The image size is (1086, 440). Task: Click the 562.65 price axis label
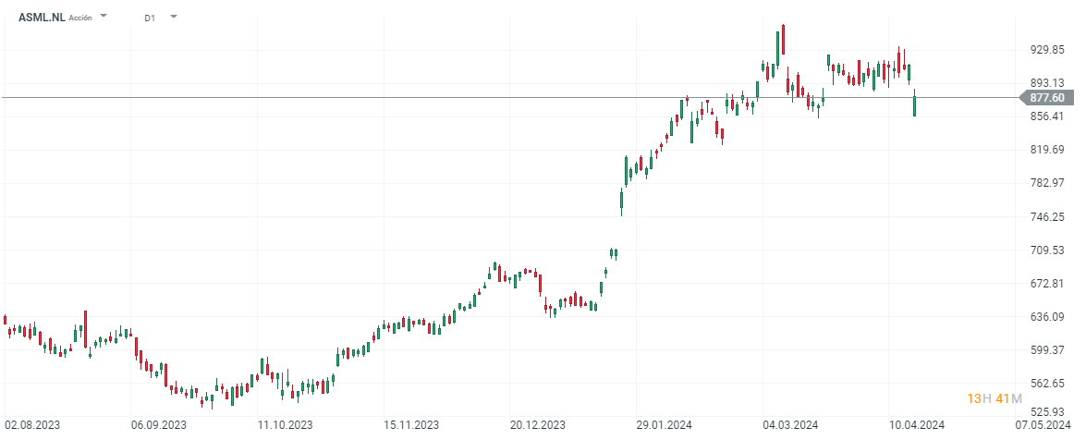point(1046,384)
